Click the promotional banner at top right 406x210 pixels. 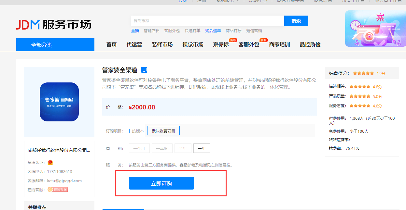pyautogui.click(x=375, y=29)
